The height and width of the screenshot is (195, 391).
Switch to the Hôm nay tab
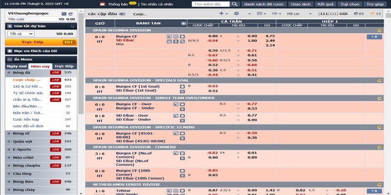(x=40, y=66)
